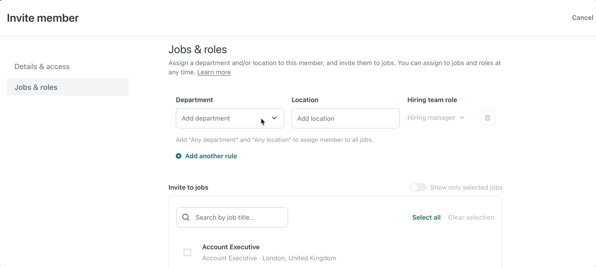The width and height of the screenshot is (596, 267).
Task: Click Clear selection
Action: [x=471, y=218]
